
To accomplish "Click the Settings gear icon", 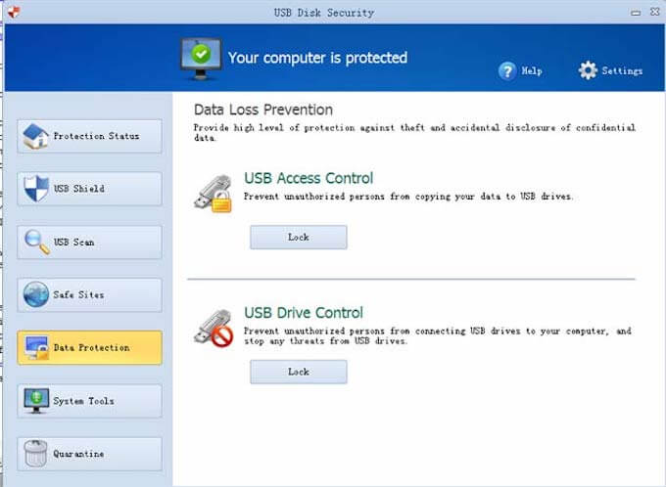I will (587, 70).
